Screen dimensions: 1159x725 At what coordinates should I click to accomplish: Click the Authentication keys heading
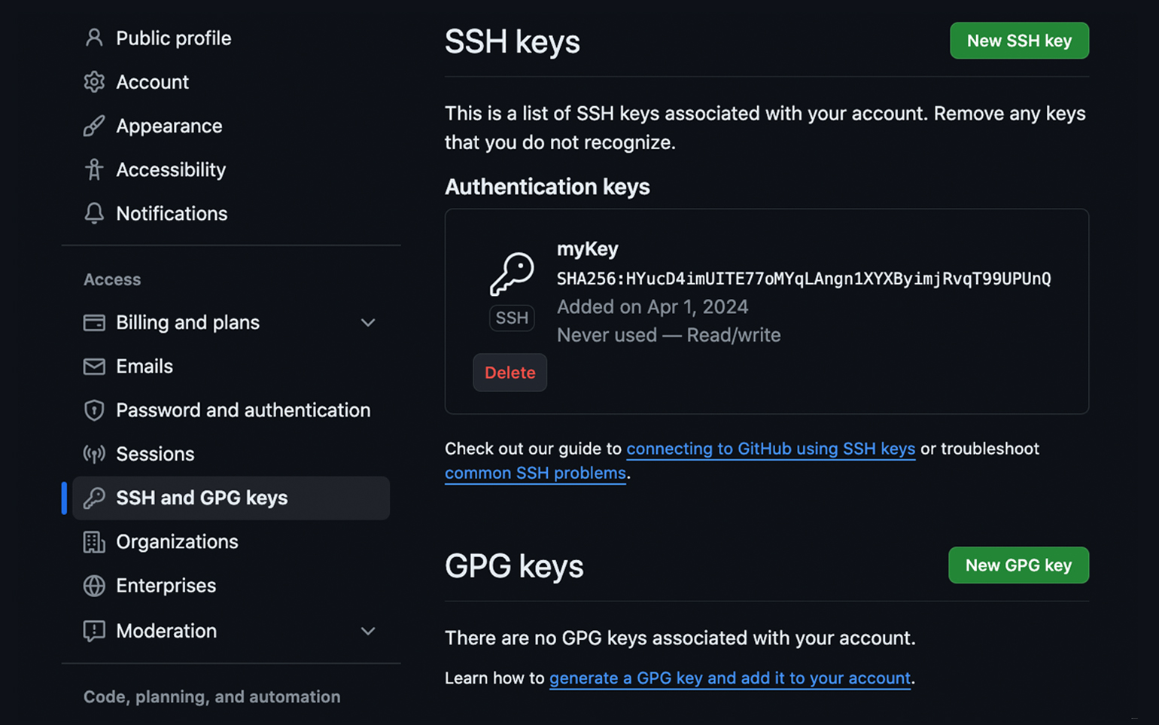547,187
